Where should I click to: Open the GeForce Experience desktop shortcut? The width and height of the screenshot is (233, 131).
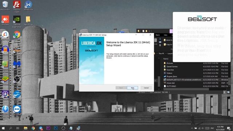(x=17, y=21)
